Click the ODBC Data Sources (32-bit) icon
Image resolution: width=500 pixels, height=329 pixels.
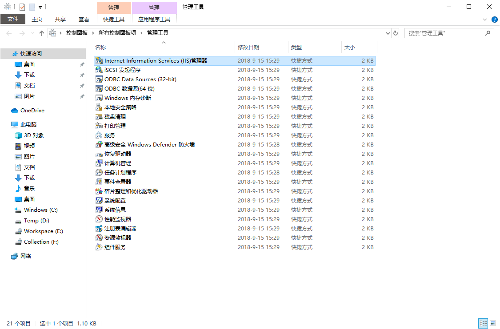pyautogui.click(x=99, y=79)
